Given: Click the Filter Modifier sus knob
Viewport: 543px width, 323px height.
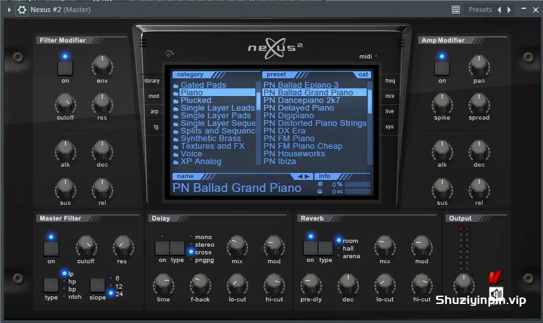Looking at the screenshot, I should coord(65,188).
